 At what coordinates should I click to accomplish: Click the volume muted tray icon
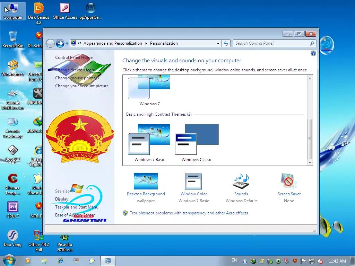pyautogui.click(x=320, y=261)
